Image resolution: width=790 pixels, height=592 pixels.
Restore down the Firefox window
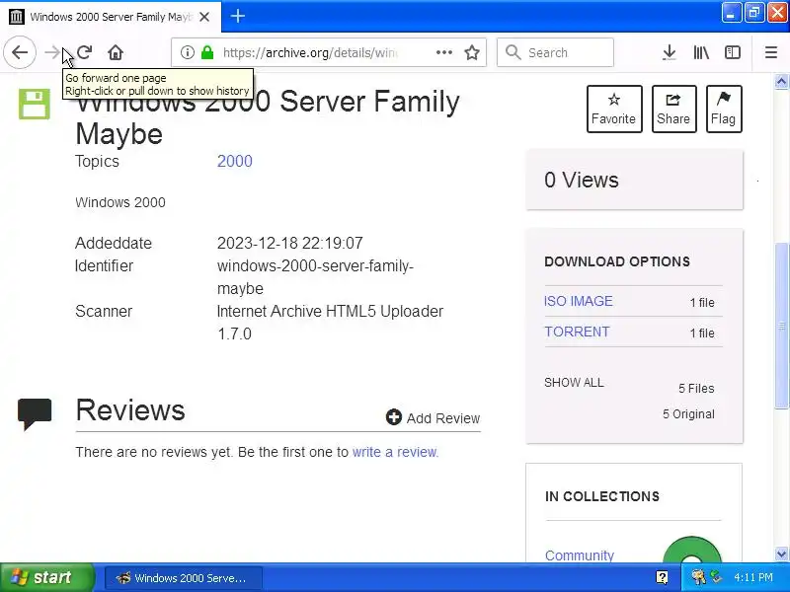point(754,13)
